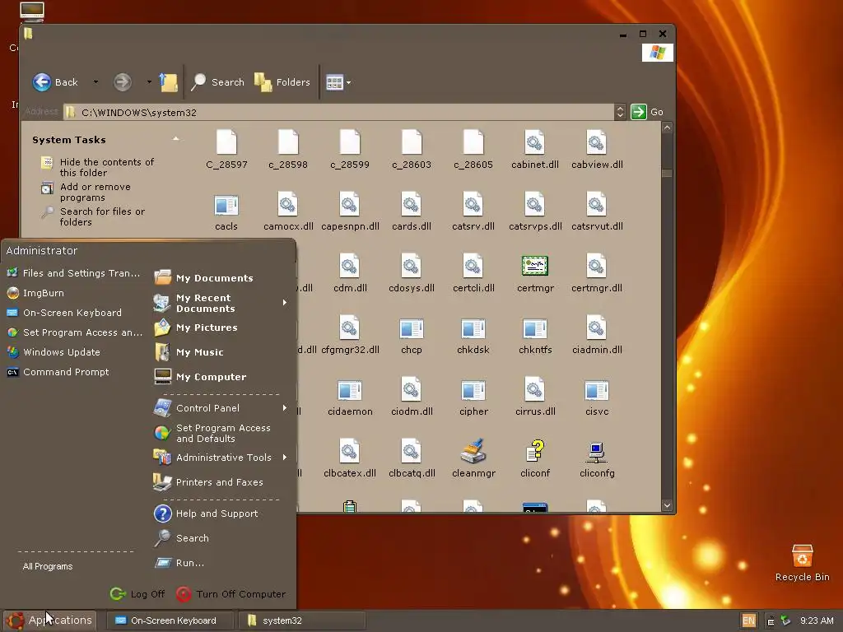Open Recycle Bin on desktop
Screen dimensions: 843x632
pyautogui.click(x=802, y=563)
